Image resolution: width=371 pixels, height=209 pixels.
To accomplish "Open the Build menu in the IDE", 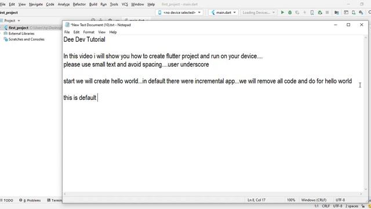I will coord(93,4).
